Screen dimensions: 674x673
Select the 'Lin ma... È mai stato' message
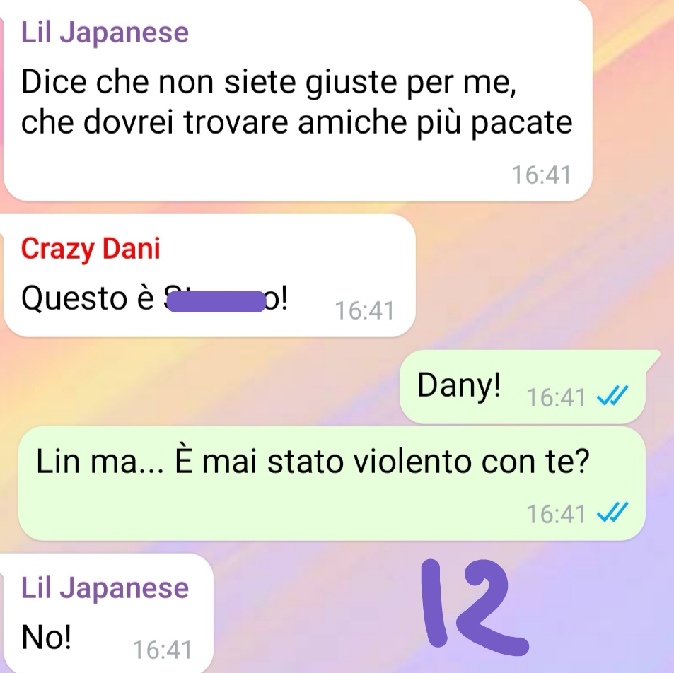[332, 484]
